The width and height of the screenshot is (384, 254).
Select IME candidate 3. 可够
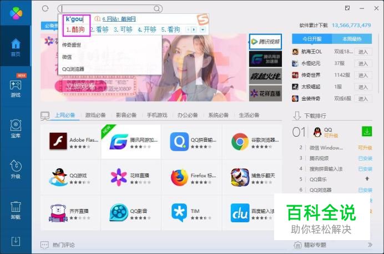tap(123, 29)
